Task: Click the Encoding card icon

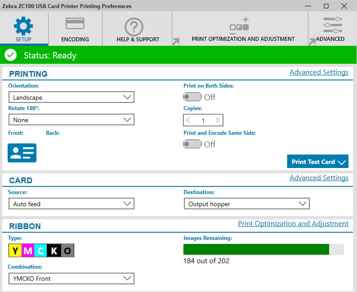Action: click(x=75, y=23)
